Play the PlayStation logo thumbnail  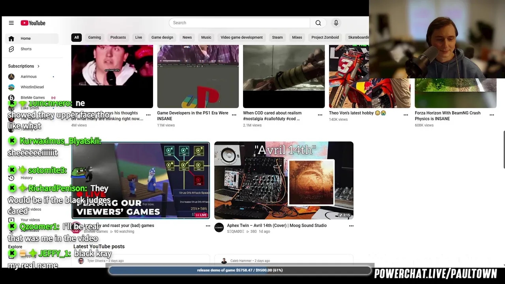click(198, 77)
